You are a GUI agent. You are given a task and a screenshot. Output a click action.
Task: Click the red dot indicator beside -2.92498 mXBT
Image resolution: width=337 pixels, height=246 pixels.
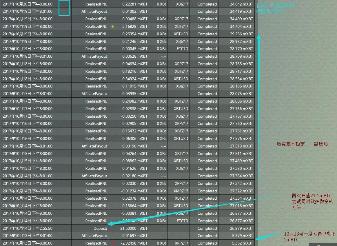point(113,243)
